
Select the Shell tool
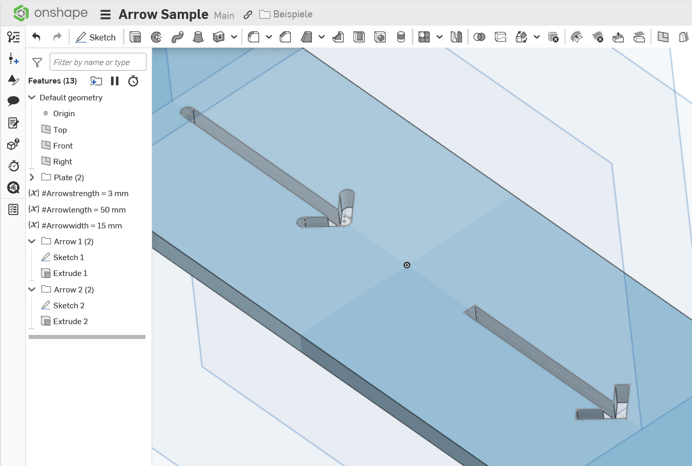[x=359, y=37]
